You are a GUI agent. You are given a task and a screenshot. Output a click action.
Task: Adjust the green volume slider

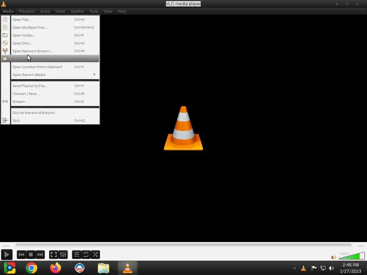click(x=352, y=256)
